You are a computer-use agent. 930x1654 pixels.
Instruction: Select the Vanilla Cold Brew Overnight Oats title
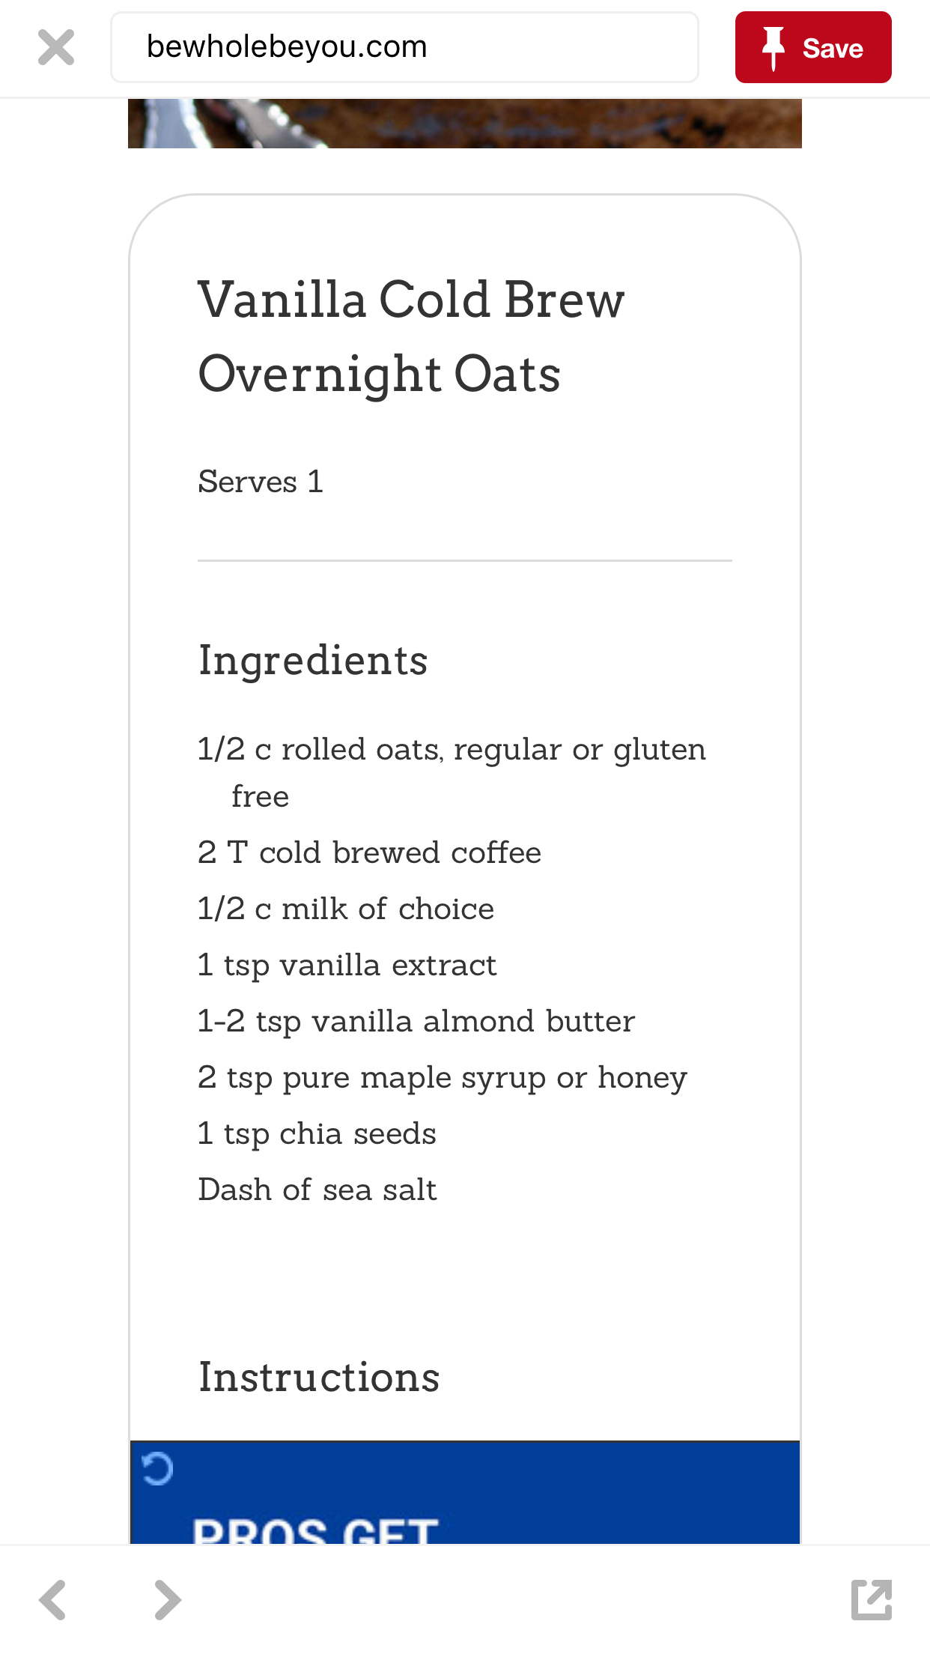(x=411, y=336)
